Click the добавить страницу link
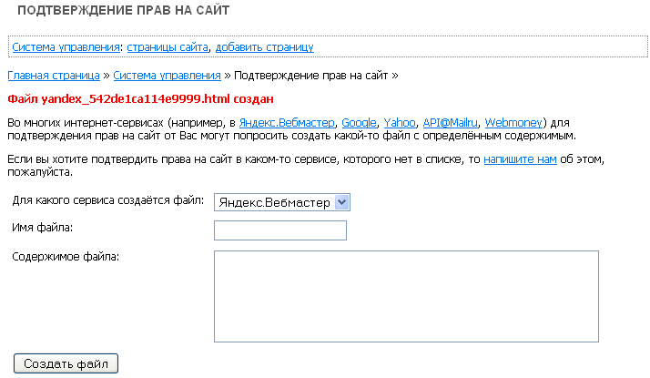Image resolution: width=650 pixels, height=378 pixels. tap(264, 46)
